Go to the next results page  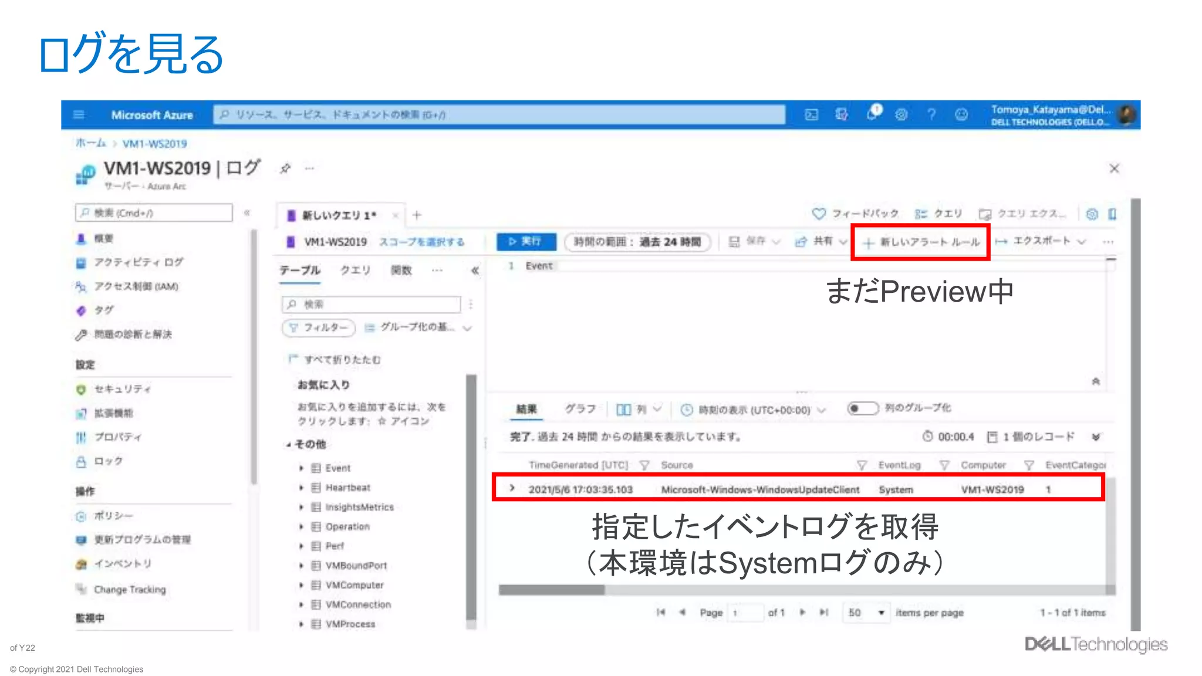coord(802,612)
